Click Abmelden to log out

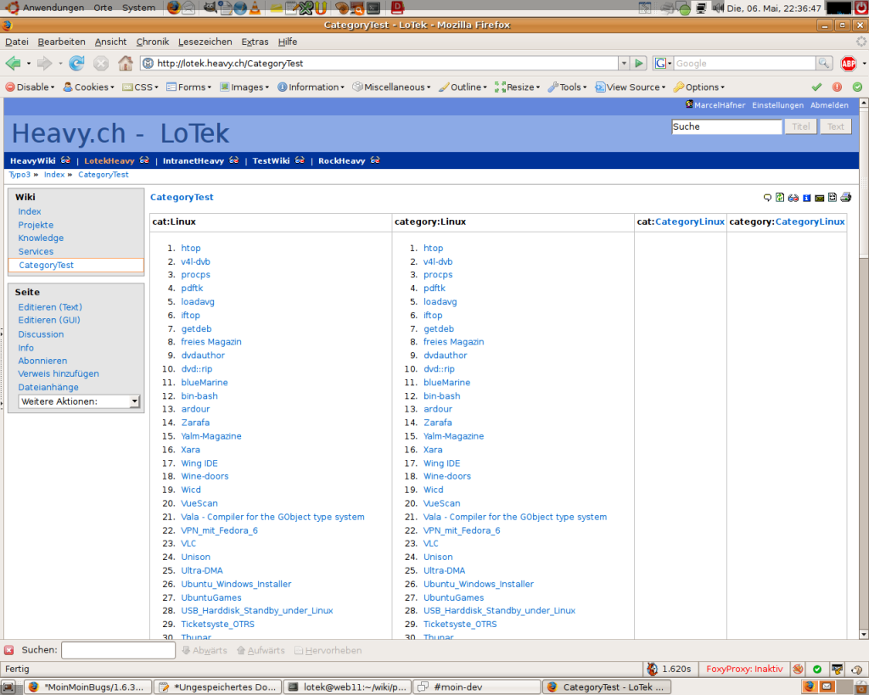829,105
